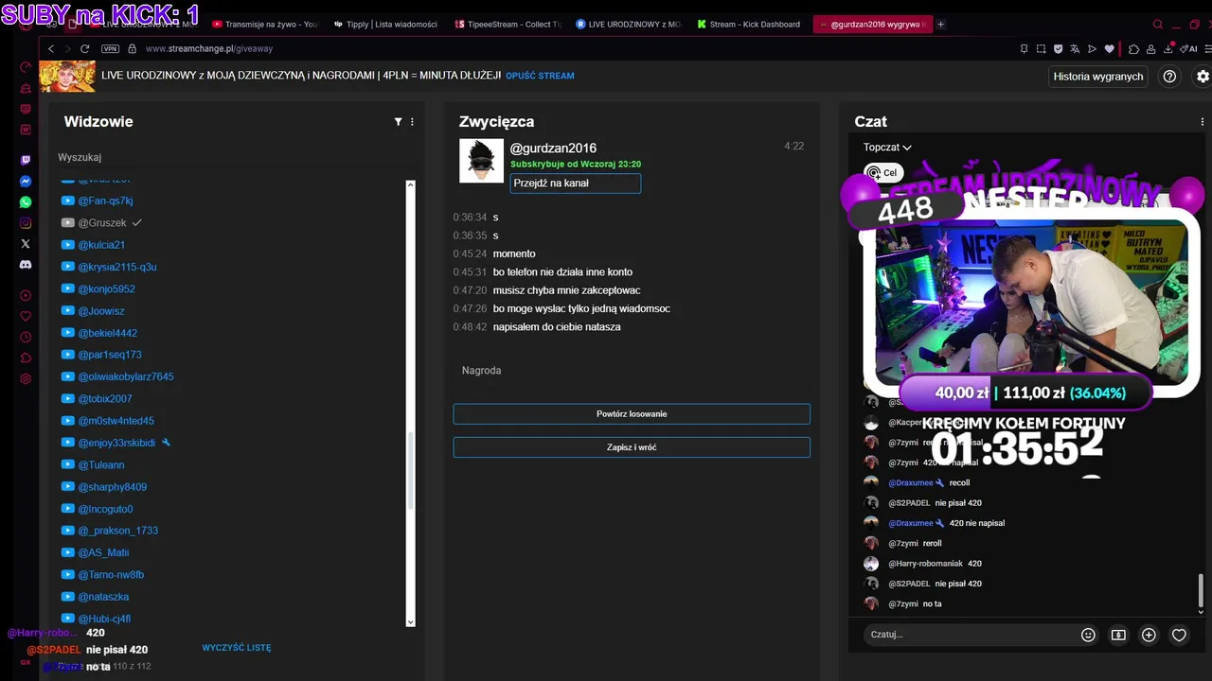Open Messenger in the browser sidebar
This screenshot has height=681, width=1212.
click(26, 182)
